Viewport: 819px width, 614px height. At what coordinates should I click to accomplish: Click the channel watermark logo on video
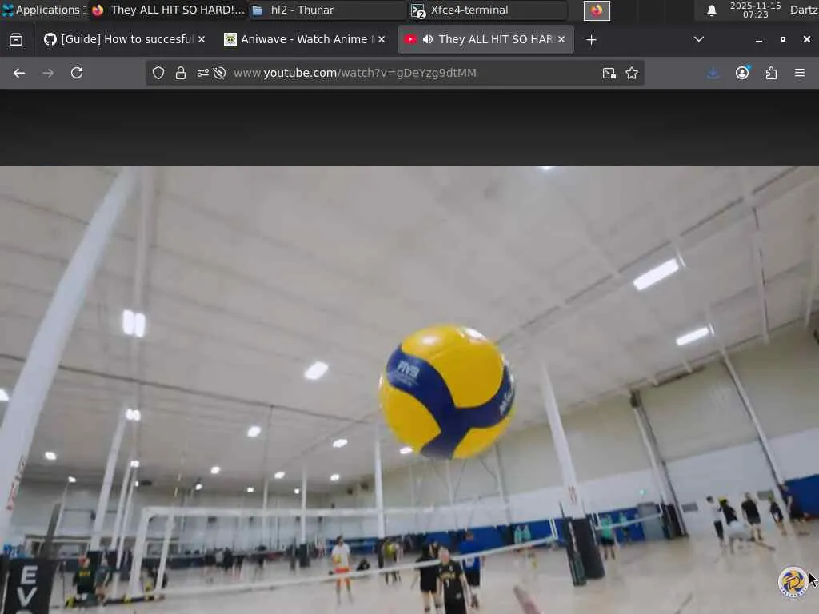[793, 582]
